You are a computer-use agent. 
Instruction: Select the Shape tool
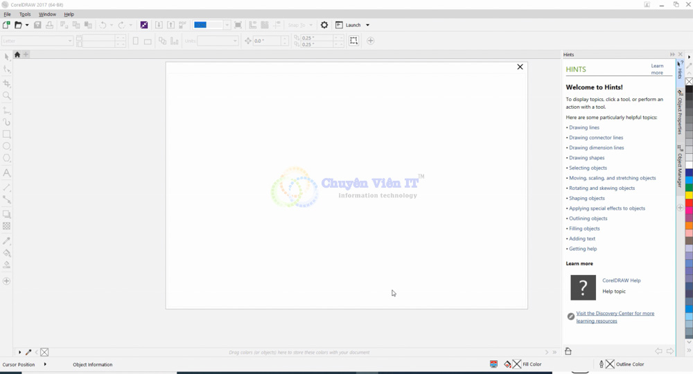[7, 69]
